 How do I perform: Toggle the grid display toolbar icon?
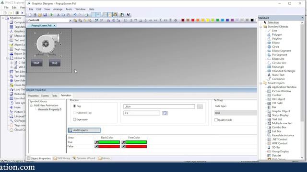[94, 15]
